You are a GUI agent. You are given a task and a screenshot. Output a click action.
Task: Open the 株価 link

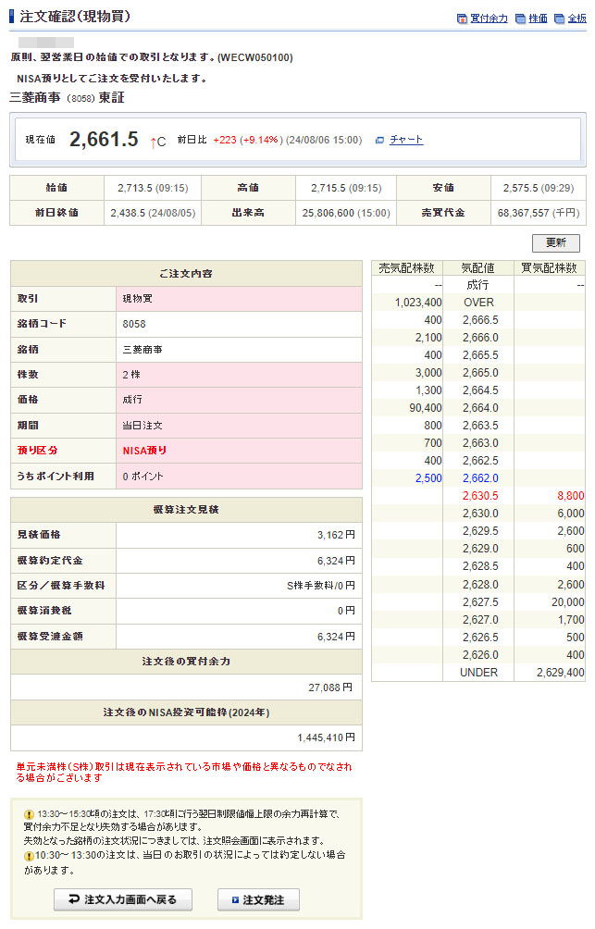538,19
